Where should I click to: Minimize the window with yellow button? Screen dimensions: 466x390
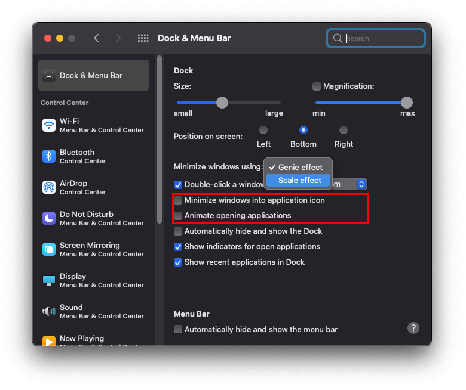[x=60, y=38]
